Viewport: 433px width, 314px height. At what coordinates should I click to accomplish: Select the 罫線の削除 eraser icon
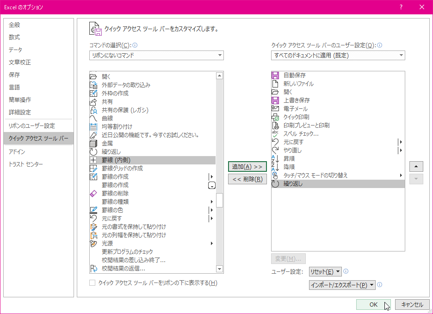pos(93,194)
